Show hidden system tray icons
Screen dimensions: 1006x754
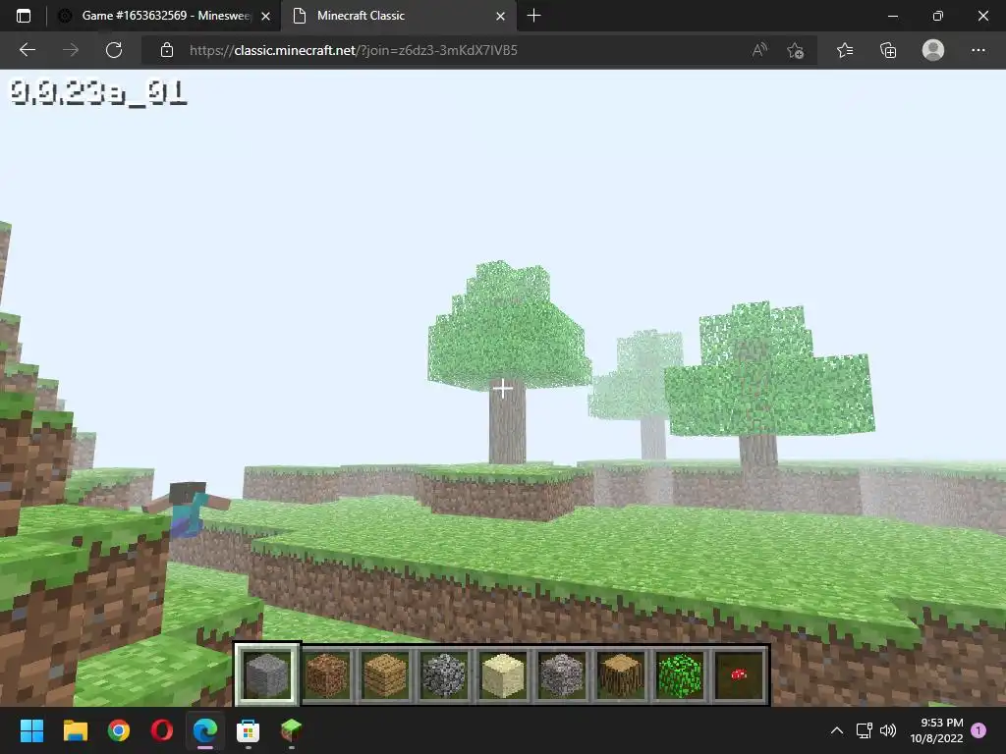tap(837, 730)
